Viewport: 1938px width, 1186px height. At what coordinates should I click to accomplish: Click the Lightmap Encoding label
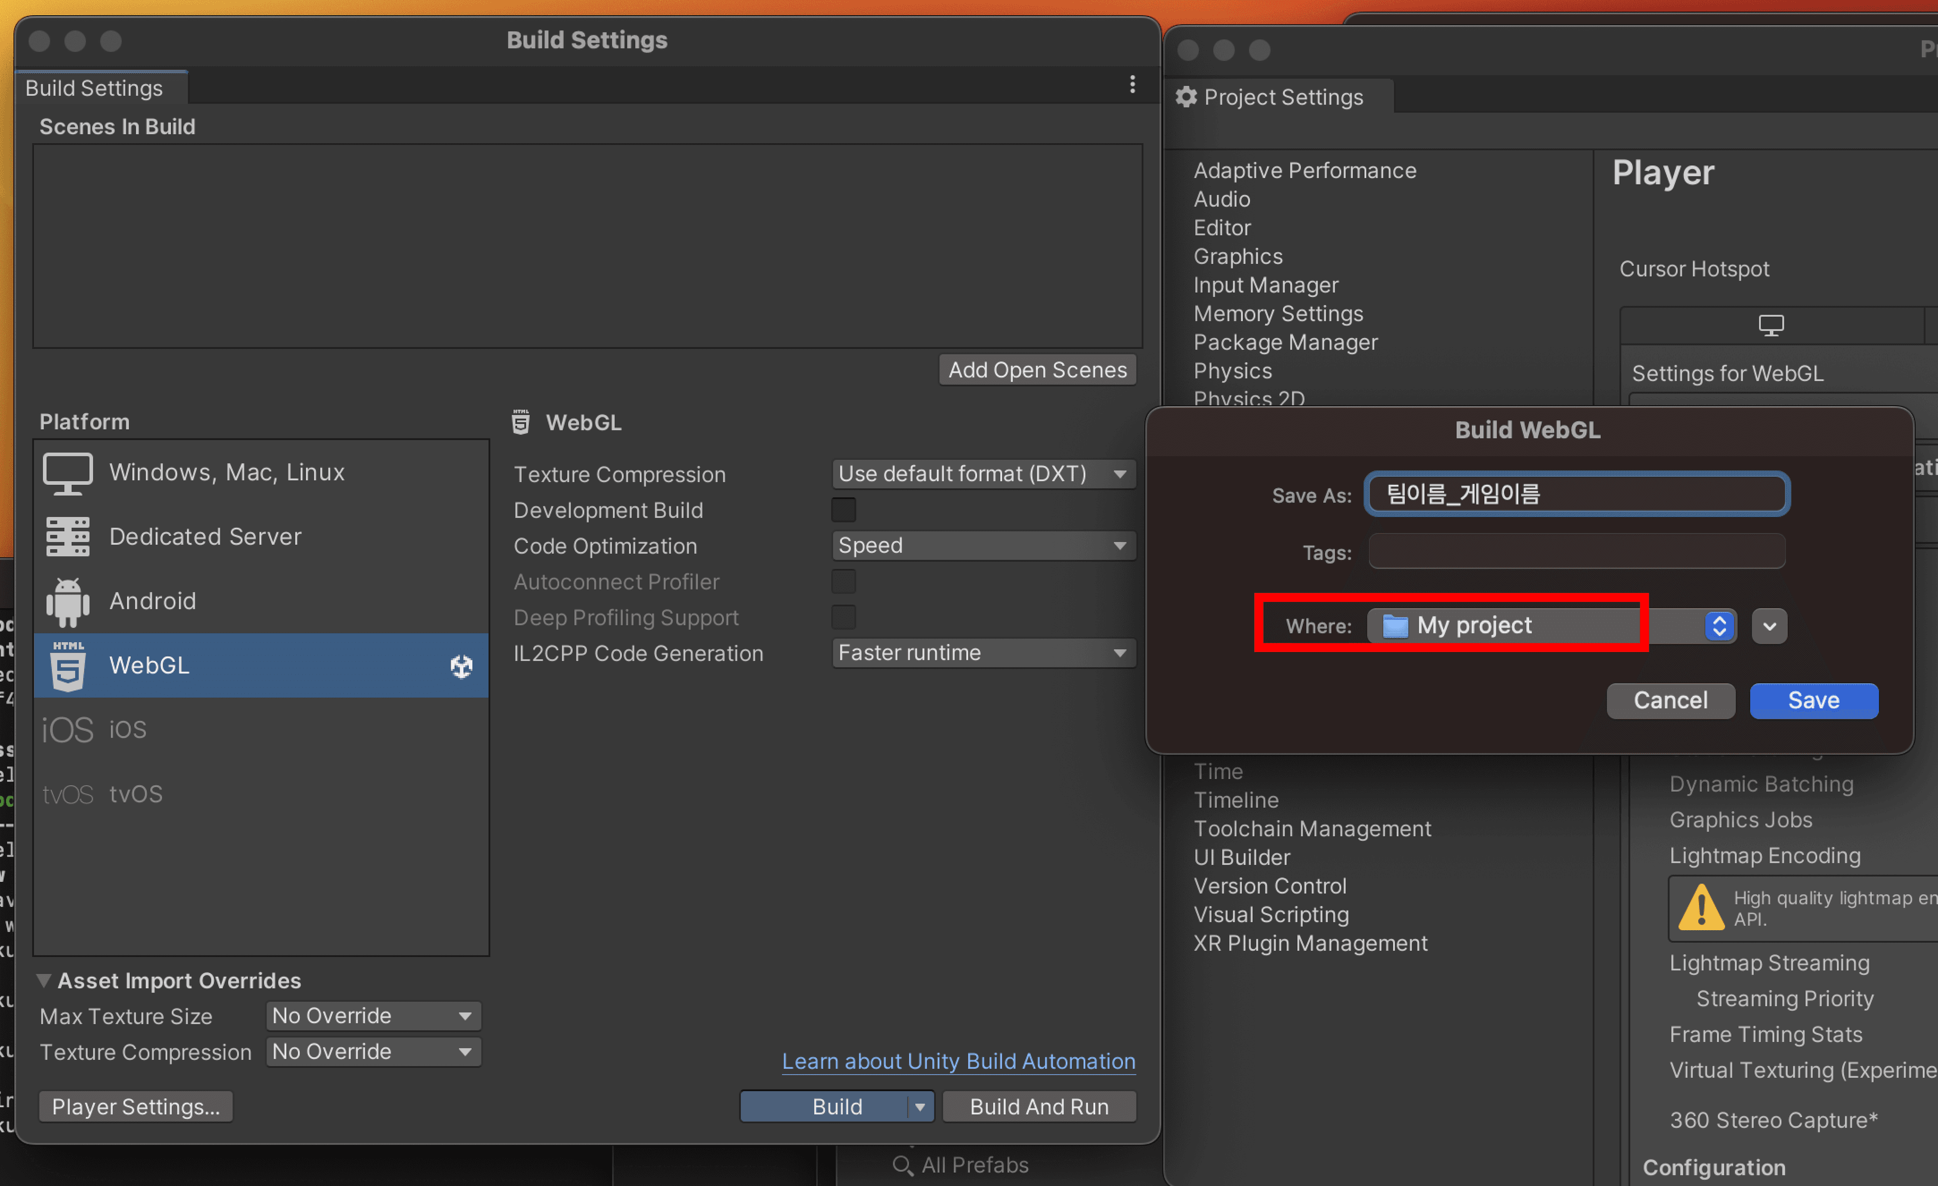point(1765,856)
